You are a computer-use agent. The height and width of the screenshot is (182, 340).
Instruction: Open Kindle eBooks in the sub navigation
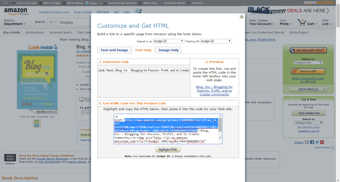(x=35, y=33)
